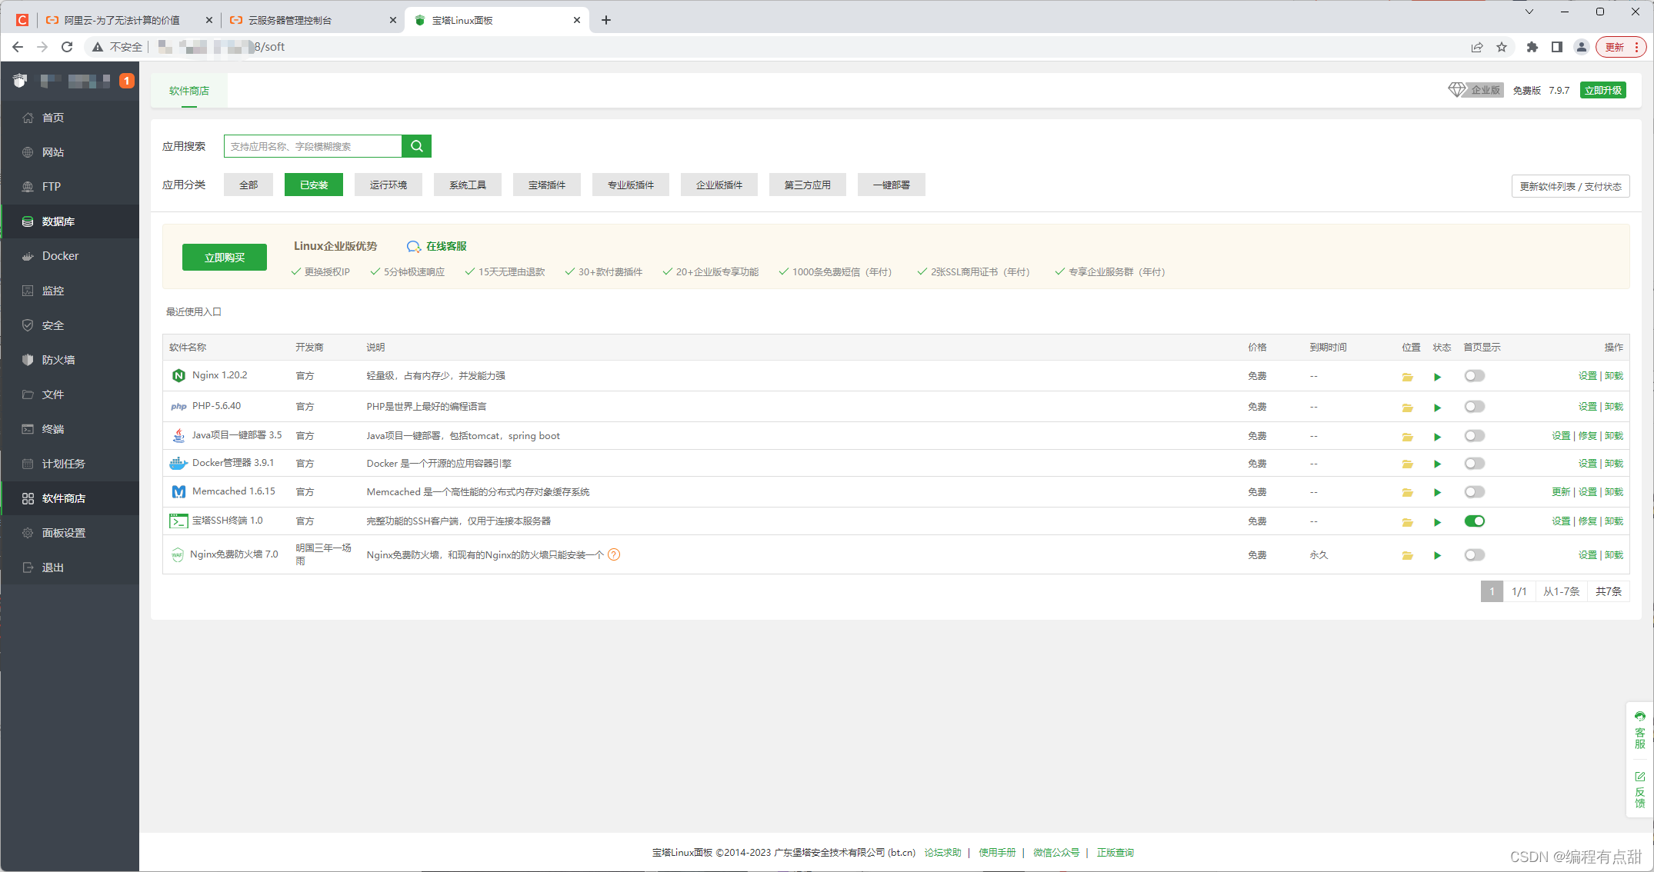Select the 系统工具 category filter
This screenshot has height=872, width=1654.
[467, 185]
